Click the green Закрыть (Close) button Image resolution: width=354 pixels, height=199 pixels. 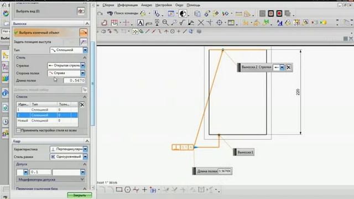[x=80, y=195]
